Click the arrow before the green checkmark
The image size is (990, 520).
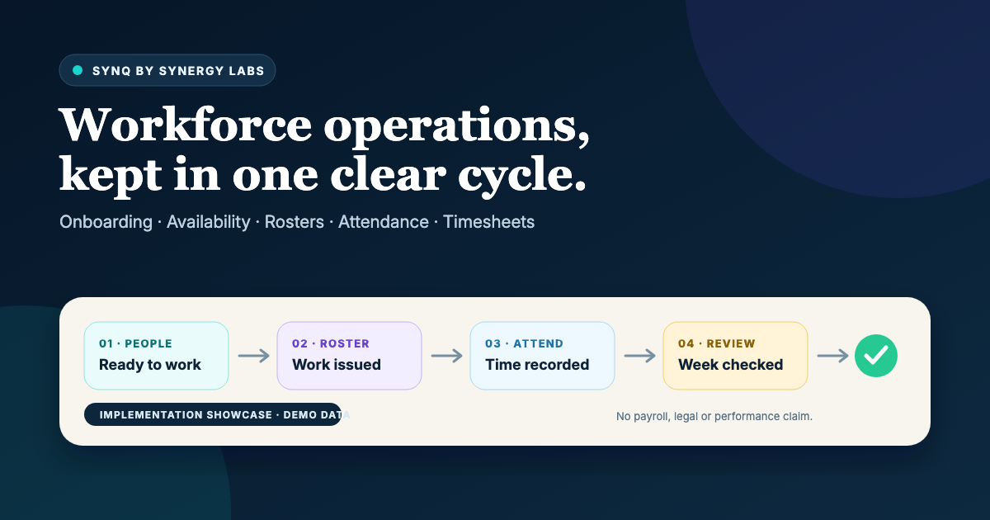(832, 356)
